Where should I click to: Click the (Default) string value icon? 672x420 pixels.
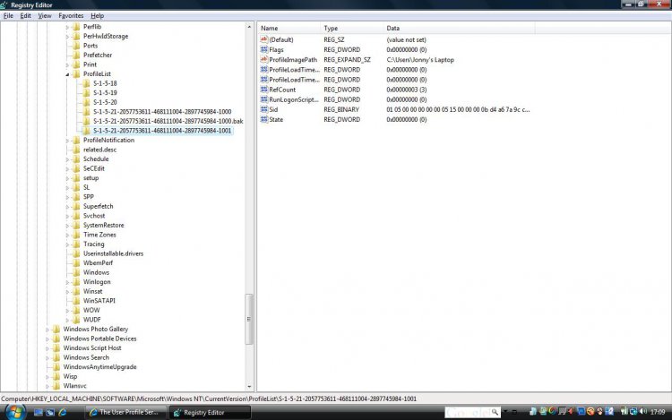[x=264, y=39]
